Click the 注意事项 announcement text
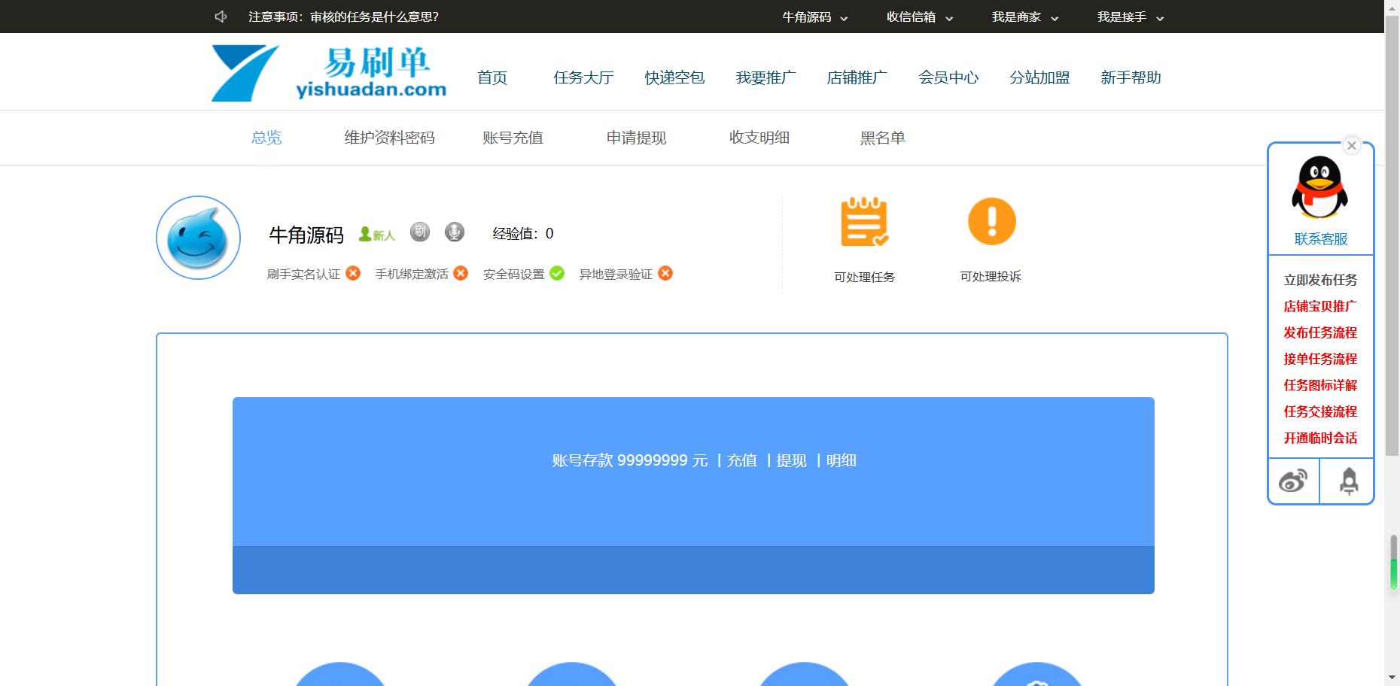The image size is (1400, 686). click(344, 17)
